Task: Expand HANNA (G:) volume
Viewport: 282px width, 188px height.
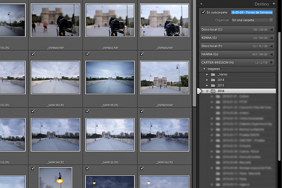Action: point(271,54)
